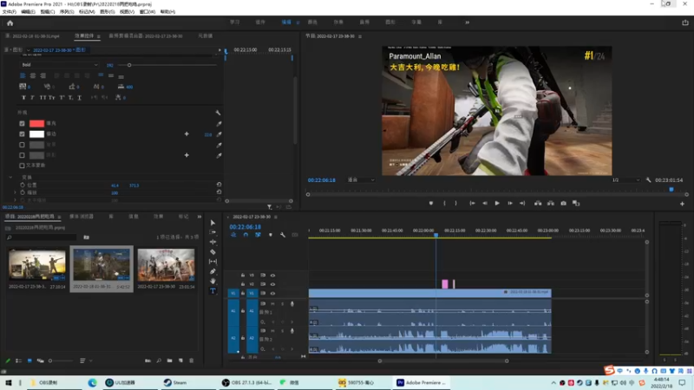Step forward one frame in program monitor
The width and height of the screenshot is (694, 390).
510,204
